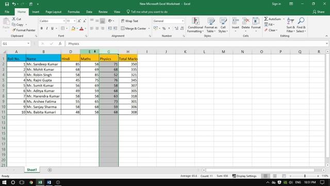Click the Format cells icon
Viewport: 330px width, 186px height.
(256, 21)
